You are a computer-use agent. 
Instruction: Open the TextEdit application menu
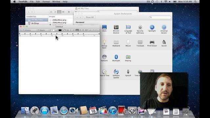click(x=23, y=2)
